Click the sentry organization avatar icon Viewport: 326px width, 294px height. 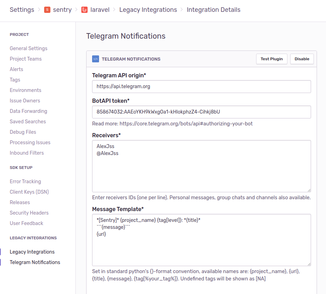(x=47, y=10)
